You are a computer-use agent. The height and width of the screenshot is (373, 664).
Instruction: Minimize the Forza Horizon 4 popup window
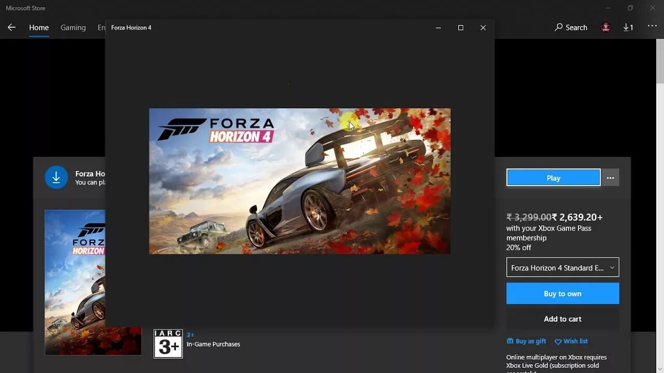click(438, 27)
